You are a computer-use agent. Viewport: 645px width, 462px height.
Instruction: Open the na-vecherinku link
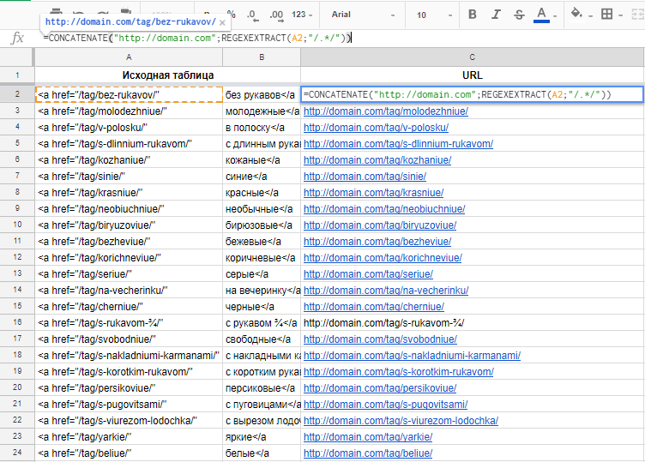[386, 291]
